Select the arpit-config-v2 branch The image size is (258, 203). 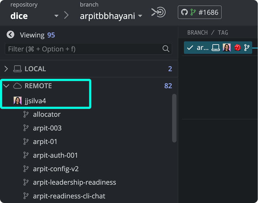[55, 169]
